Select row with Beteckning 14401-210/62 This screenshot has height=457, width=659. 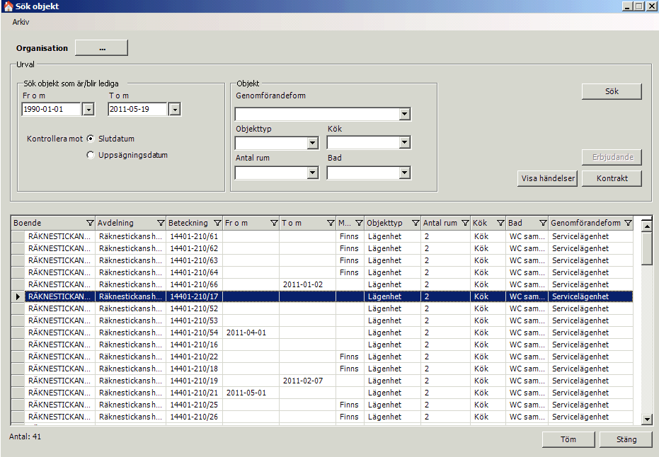pyautogui.click(x=322, y=249)
